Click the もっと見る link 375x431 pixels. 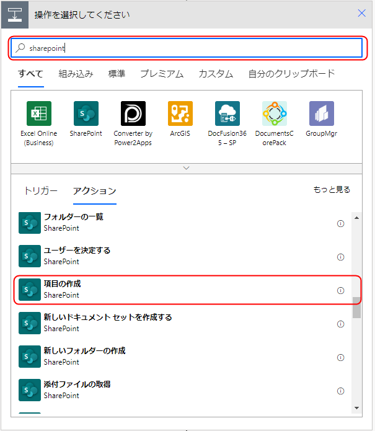(332, 190)
